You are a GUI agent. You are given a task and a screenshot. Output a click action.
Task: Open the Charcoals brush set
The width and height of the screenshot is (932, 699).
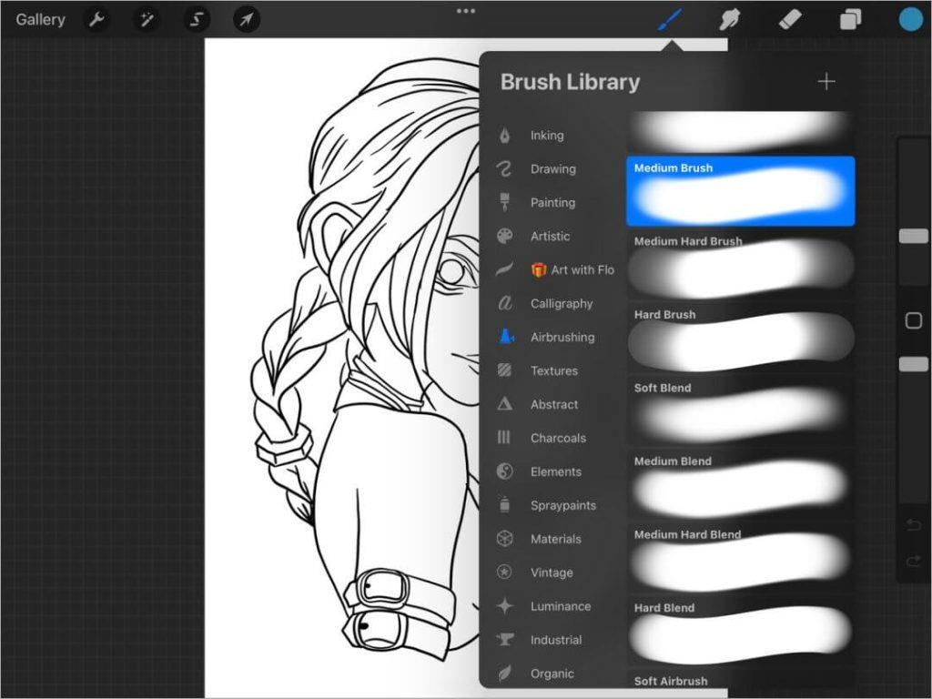[x=559, y=438]
